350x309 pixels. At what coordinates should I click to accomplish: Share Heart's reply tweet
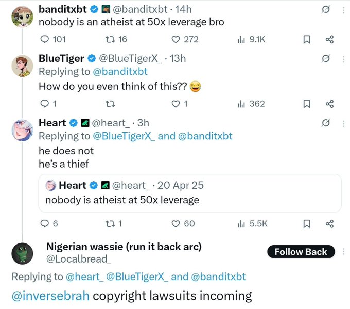coord(330,223)
